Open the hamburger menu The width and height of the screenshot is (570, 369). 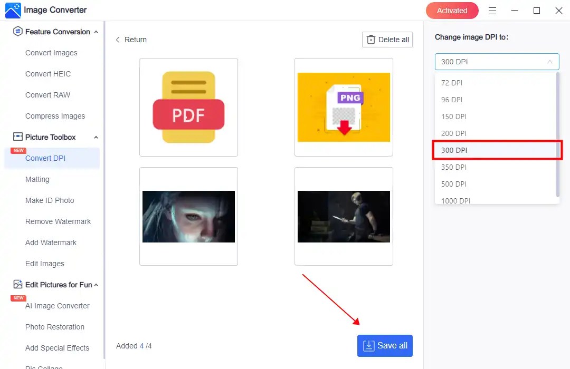(x=493, y=10)
